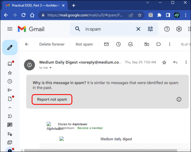This screenshot has height=152, width=191.
Task: Go back to spam list arrow
Action: point(27,44)
